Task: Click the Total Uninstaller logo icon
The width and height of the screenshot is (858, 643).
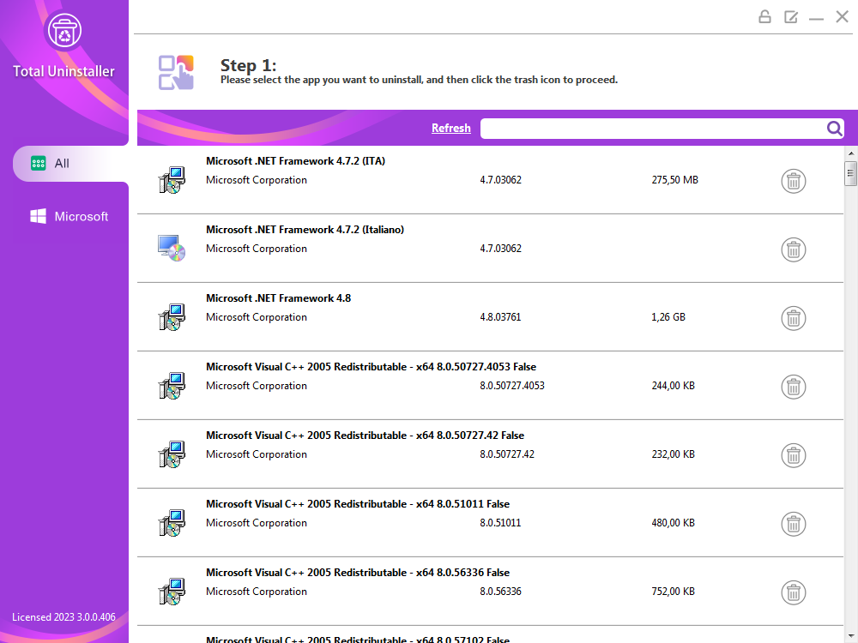Action: click(64, 31)
